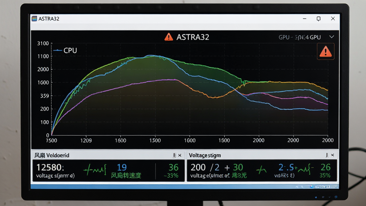Click the ASTRA32 app icon in title bar
366x206 pixels.
coord(34,19)
